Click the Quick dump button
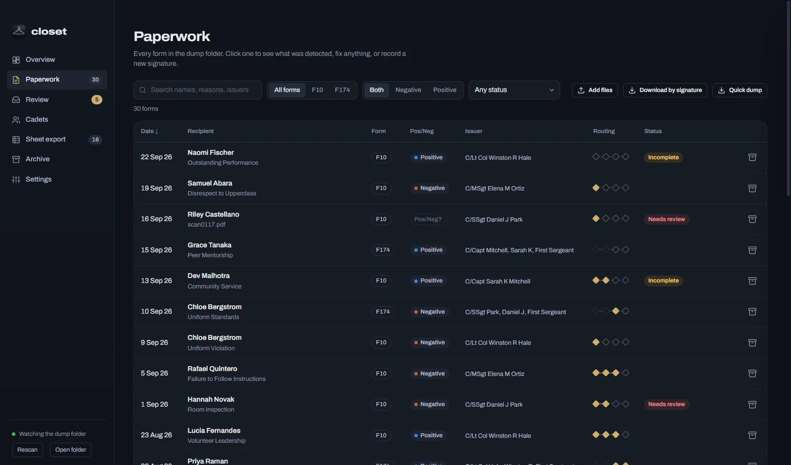This screenshot has height=465, width=791. click(740, 90)
